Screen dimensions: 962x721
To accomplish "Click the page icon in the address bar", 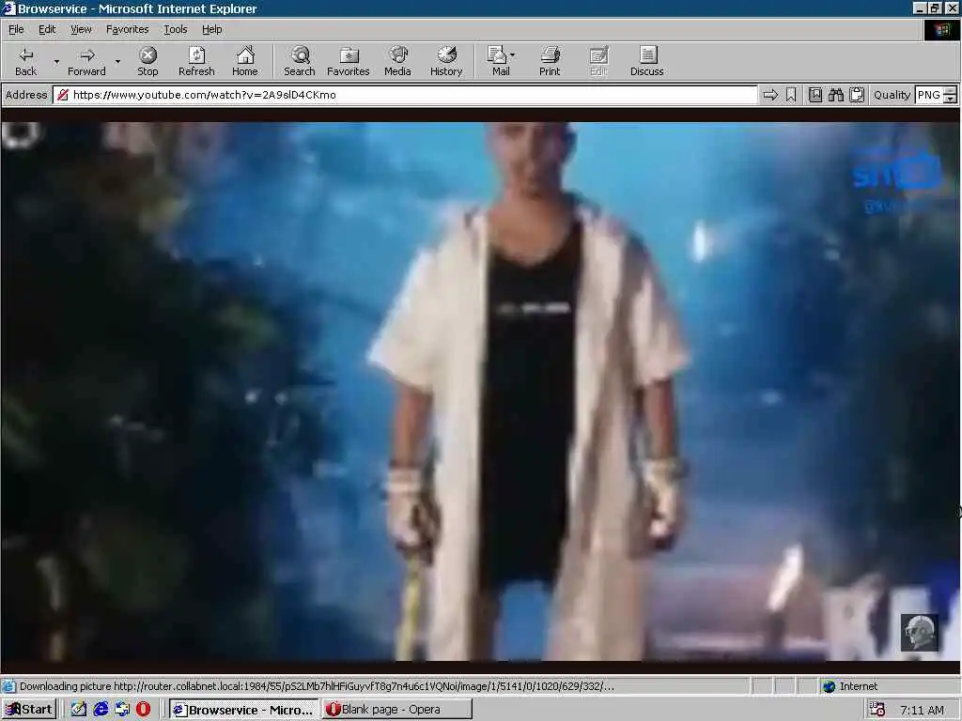I will point(62,95).
